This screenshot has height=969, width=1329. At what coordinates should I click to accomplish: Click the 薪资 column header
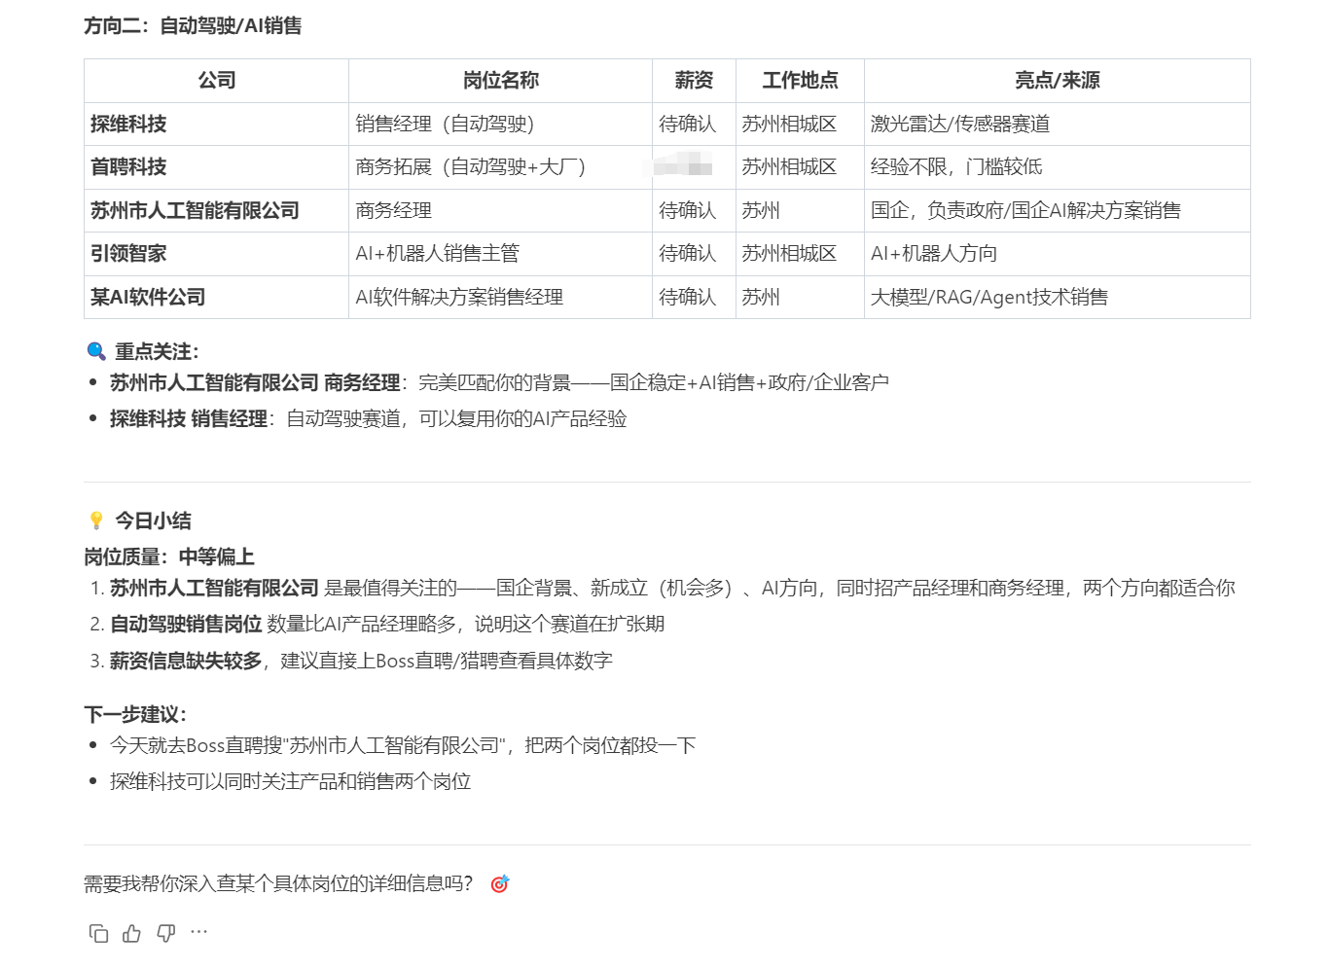[x=694, y=81]
